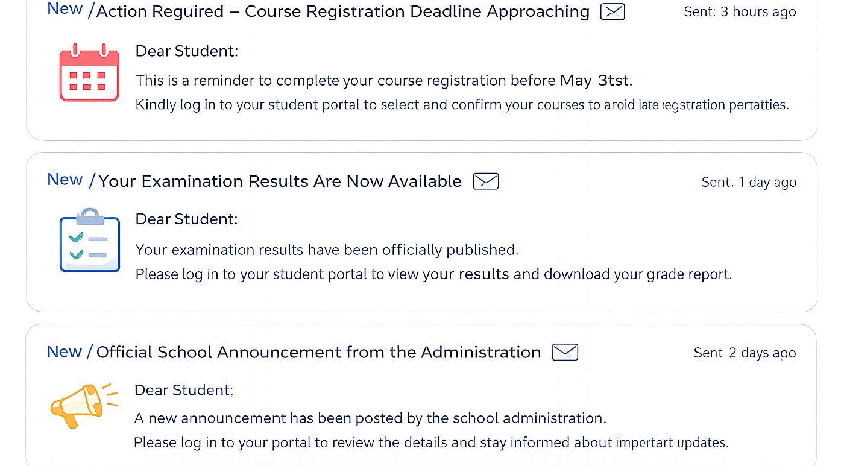Viewport: 844px width, 466px height.
Task: Click Dear Student greeting in examination results card
Action: tap(186, 219)
